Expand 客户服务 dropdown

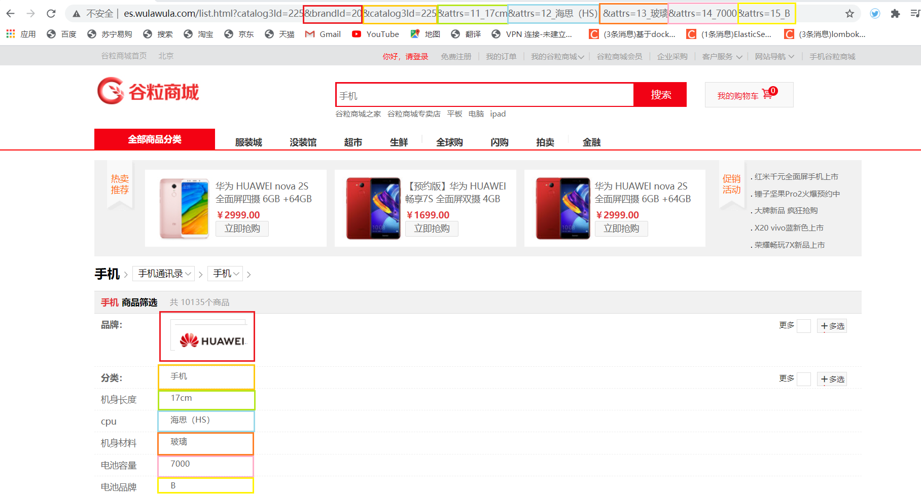722,57
